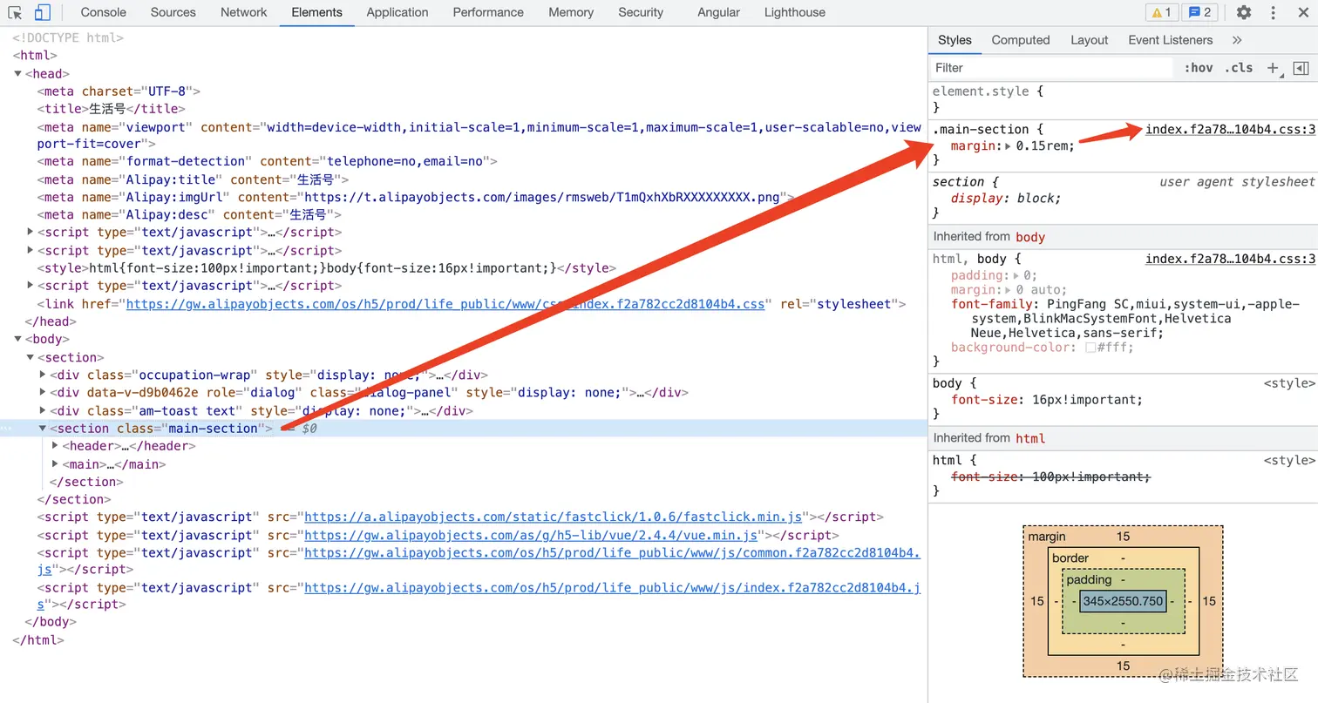Switch to the Console tab

104,12
